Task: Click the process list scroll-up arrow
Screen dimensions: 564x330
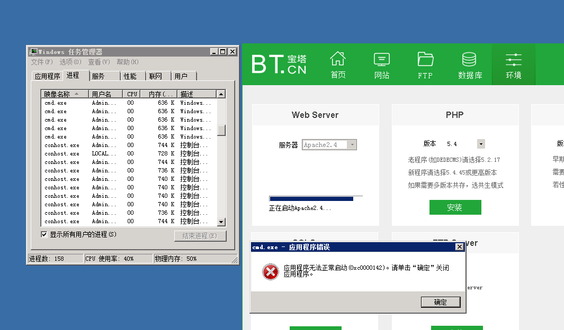Action: pos(221,94)
